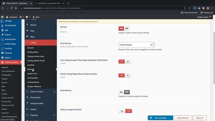Open Other Bookmarks folder
Screen dimensions: 215x121
189,13
